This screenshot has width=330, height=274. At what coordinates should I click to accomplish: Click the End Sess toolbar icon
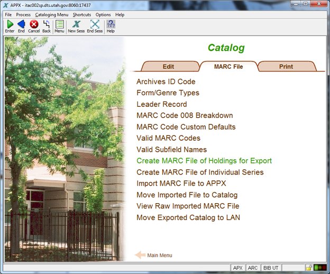point(95,24)
